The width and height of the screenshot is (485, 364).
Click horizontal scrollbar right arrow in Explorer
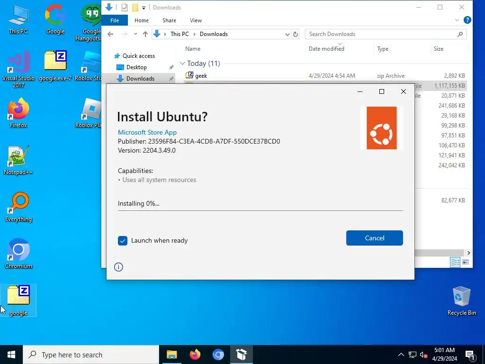coord(469,253)
